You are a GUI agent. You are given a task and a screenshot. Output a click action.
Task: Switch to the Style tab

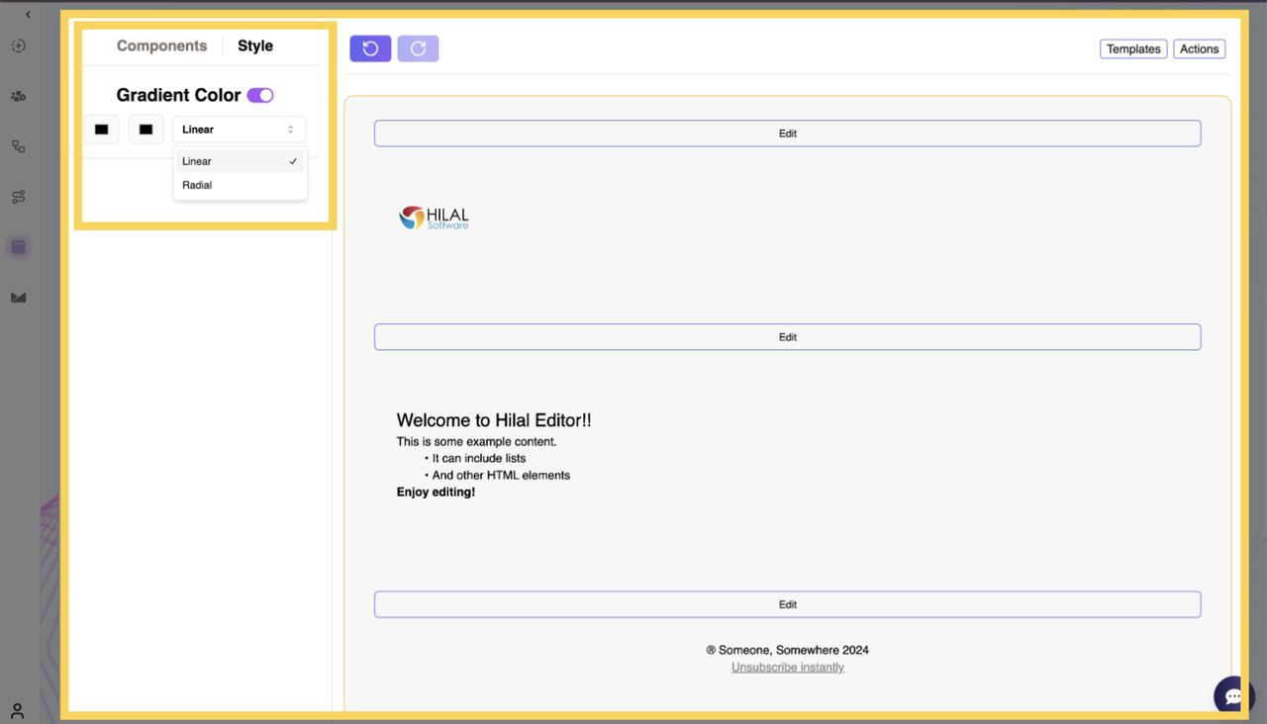click(255, 45)
